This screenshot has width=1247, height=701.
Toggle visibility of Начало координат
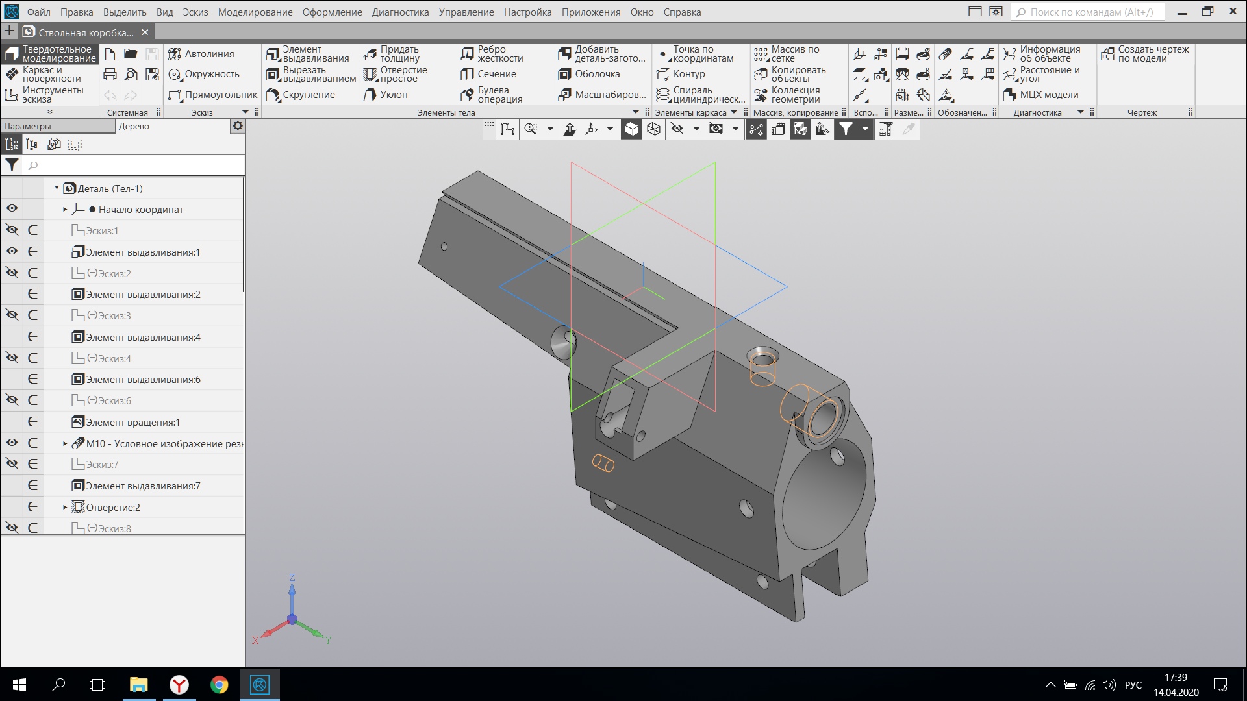12,209
